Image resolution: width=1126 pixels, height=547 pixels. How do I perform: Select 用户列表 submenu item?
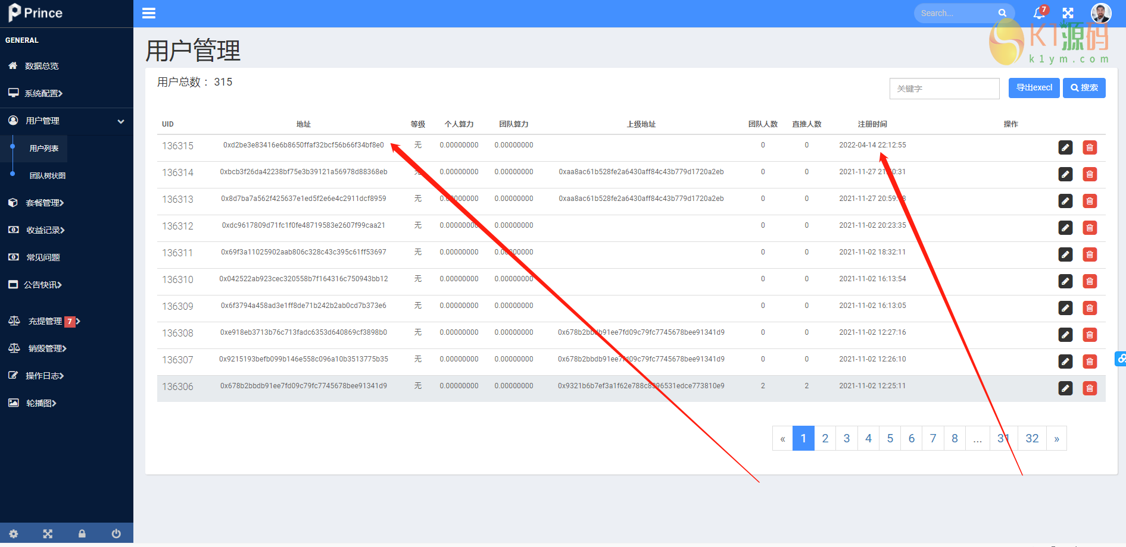[44, 149]
